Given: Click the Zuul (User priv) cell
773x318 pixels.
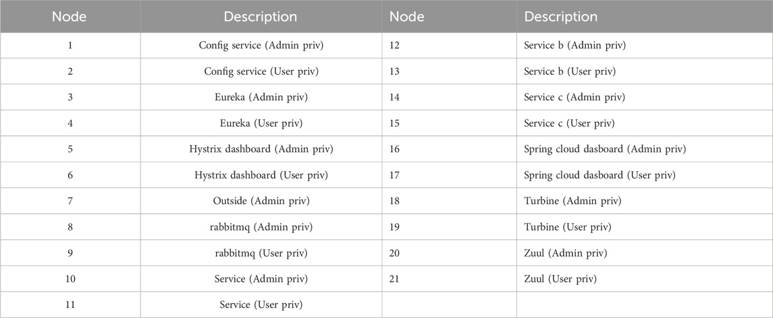Looking at the screenshot, I should [x=560, y=279].
